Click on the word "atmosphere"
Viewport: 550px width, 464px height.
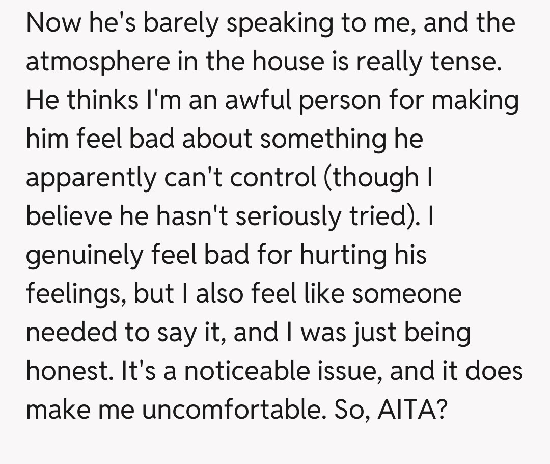[x=97, y=63]
